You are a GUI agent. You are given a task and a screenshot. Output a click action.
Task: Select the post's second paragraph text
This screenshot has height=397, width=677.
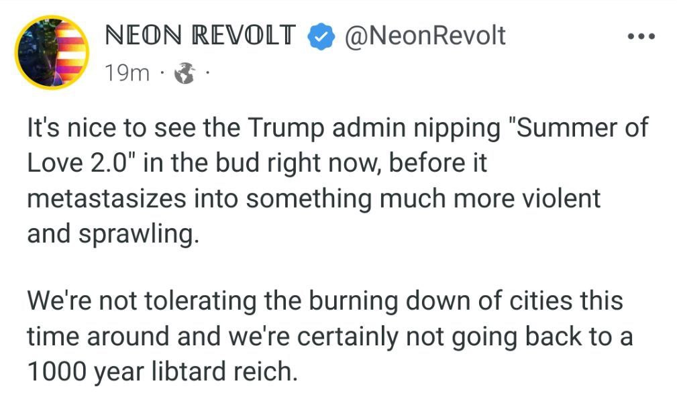coord(330,336)
